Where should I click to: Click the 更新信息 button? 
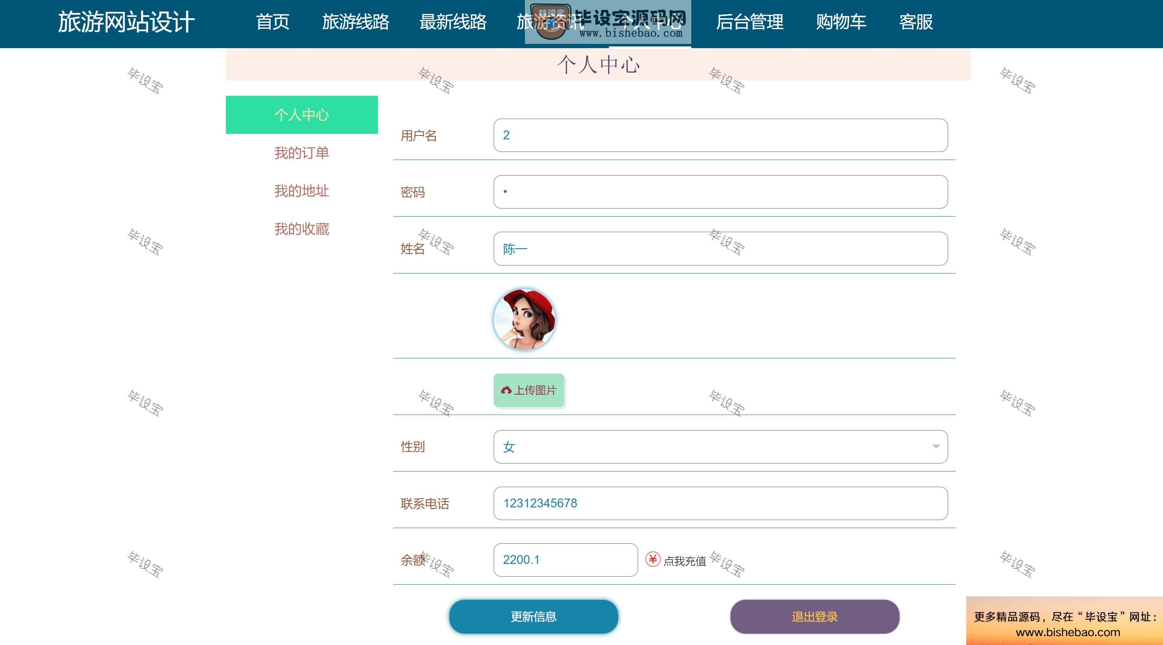coord(534,617)
